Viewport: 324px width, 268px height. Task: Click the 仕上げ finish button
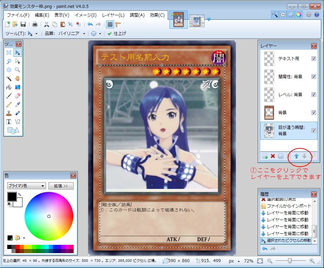(x=117, y=34)
